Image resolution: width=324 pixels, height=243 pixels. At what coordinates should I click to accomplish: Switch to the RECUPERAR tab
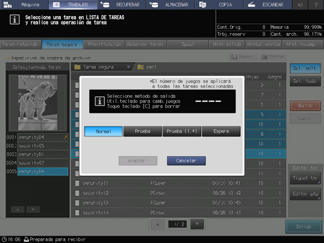coord(122,4)
